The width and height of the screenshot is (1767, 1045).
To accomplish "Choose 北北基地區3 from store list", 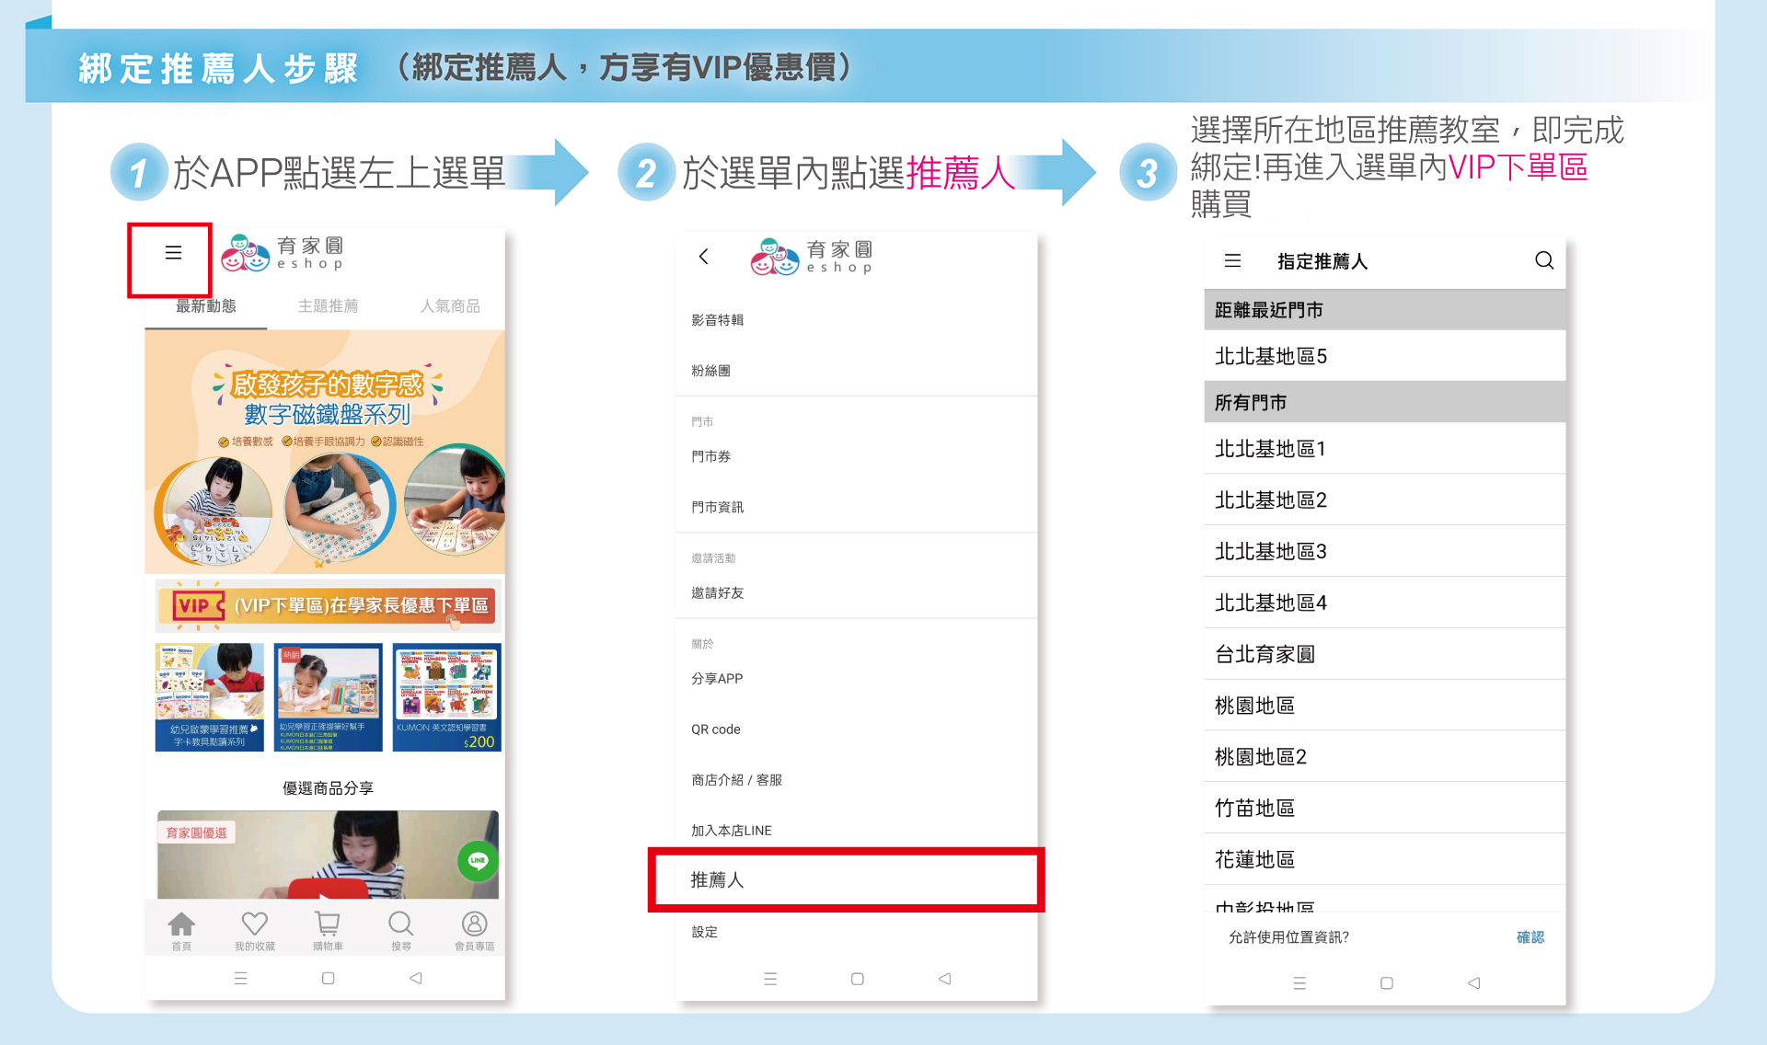I will click(1384, 552).
